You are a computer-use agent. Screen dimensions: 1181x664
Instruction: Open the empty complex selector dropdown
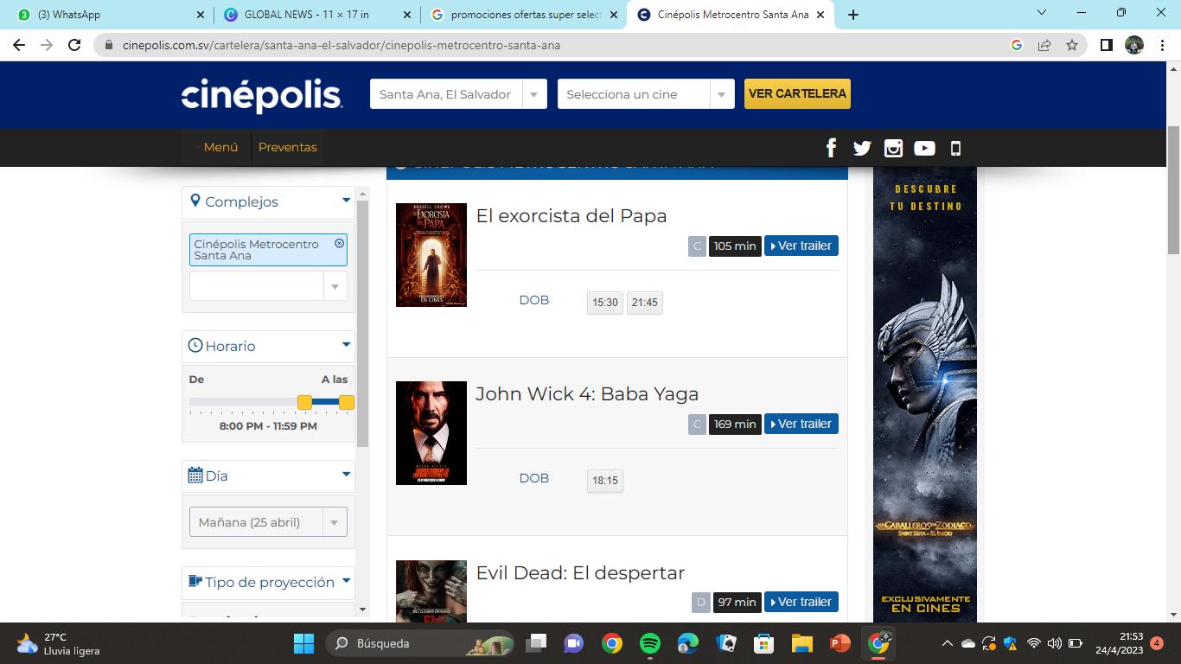pyautogui.click(x=268, y=286)
